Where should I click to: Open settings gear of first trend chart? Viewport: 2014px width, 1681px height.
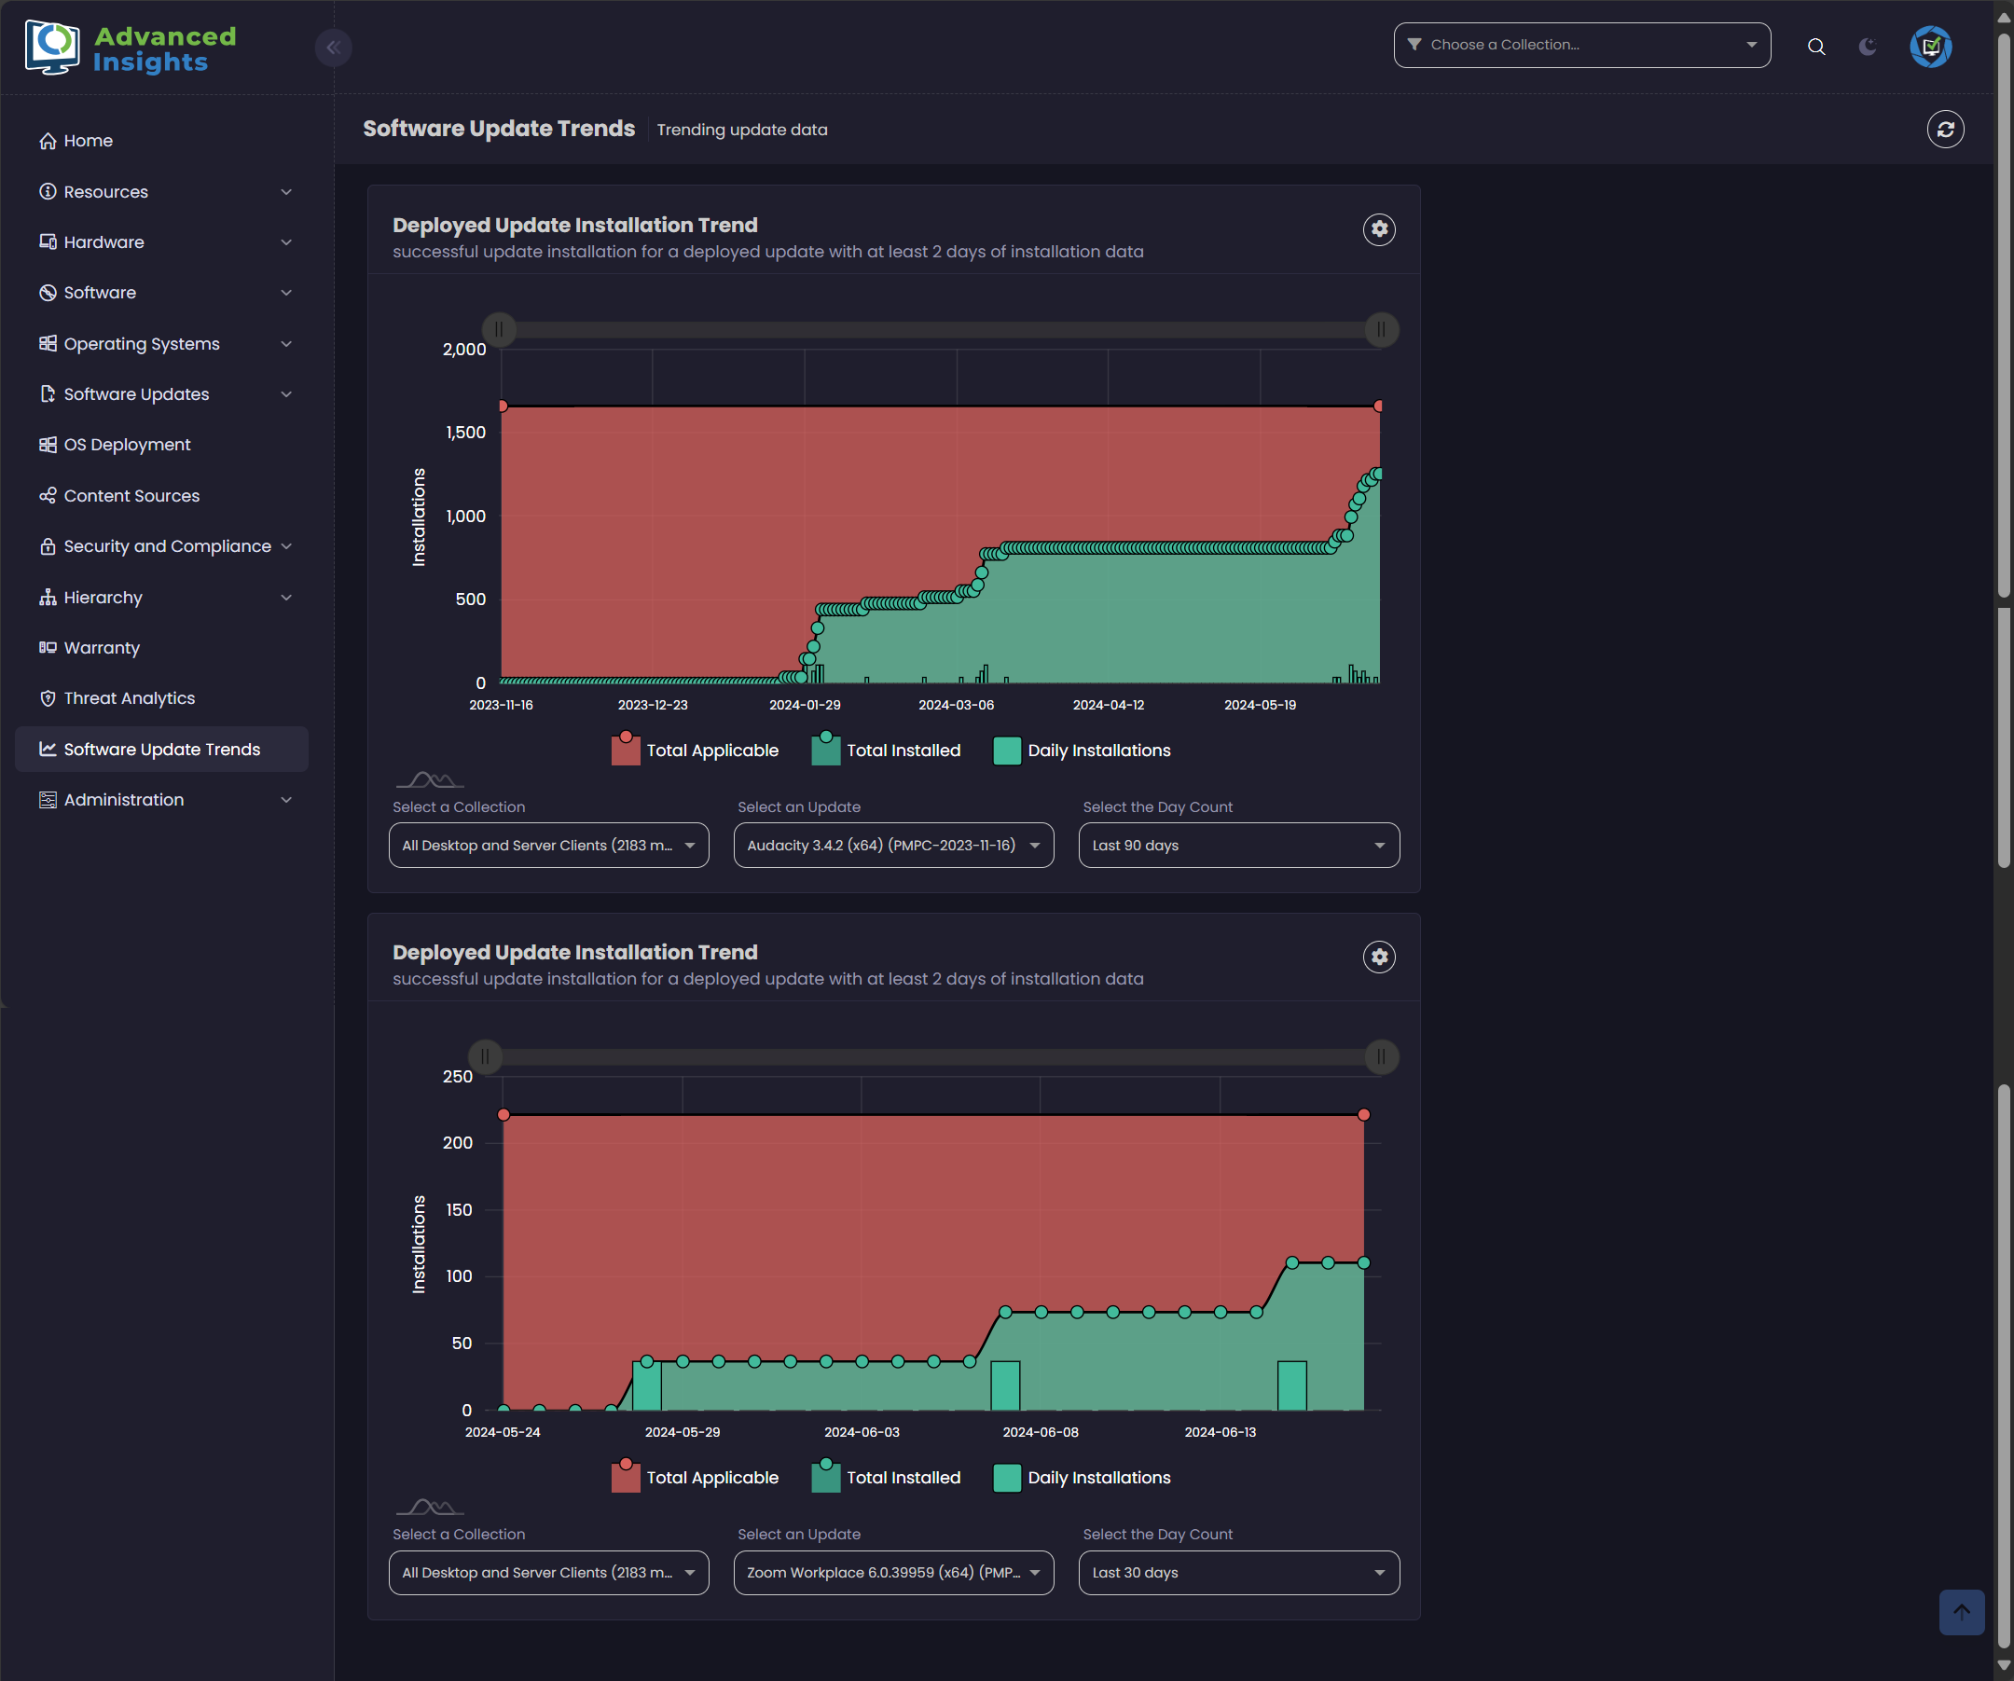[x=1378, y=229]
